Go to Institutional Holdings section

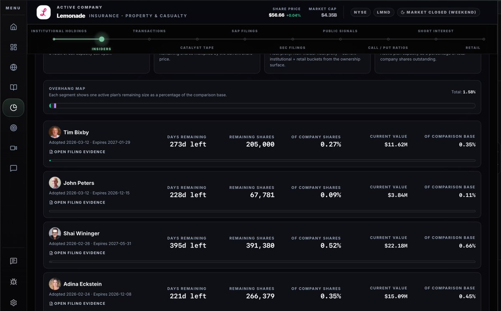point(59,31)
